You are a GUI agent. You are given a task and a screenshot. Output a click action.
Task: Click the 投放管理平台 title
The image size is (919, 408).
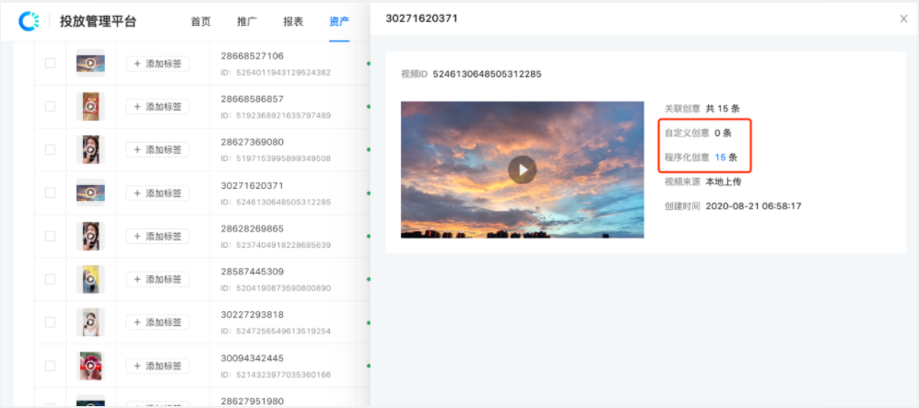[98, 22]
